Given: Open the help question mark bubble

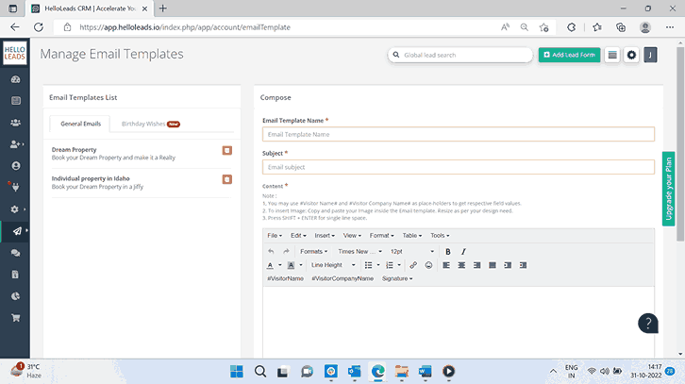Looking at the screenshot, I should [648, 324].
